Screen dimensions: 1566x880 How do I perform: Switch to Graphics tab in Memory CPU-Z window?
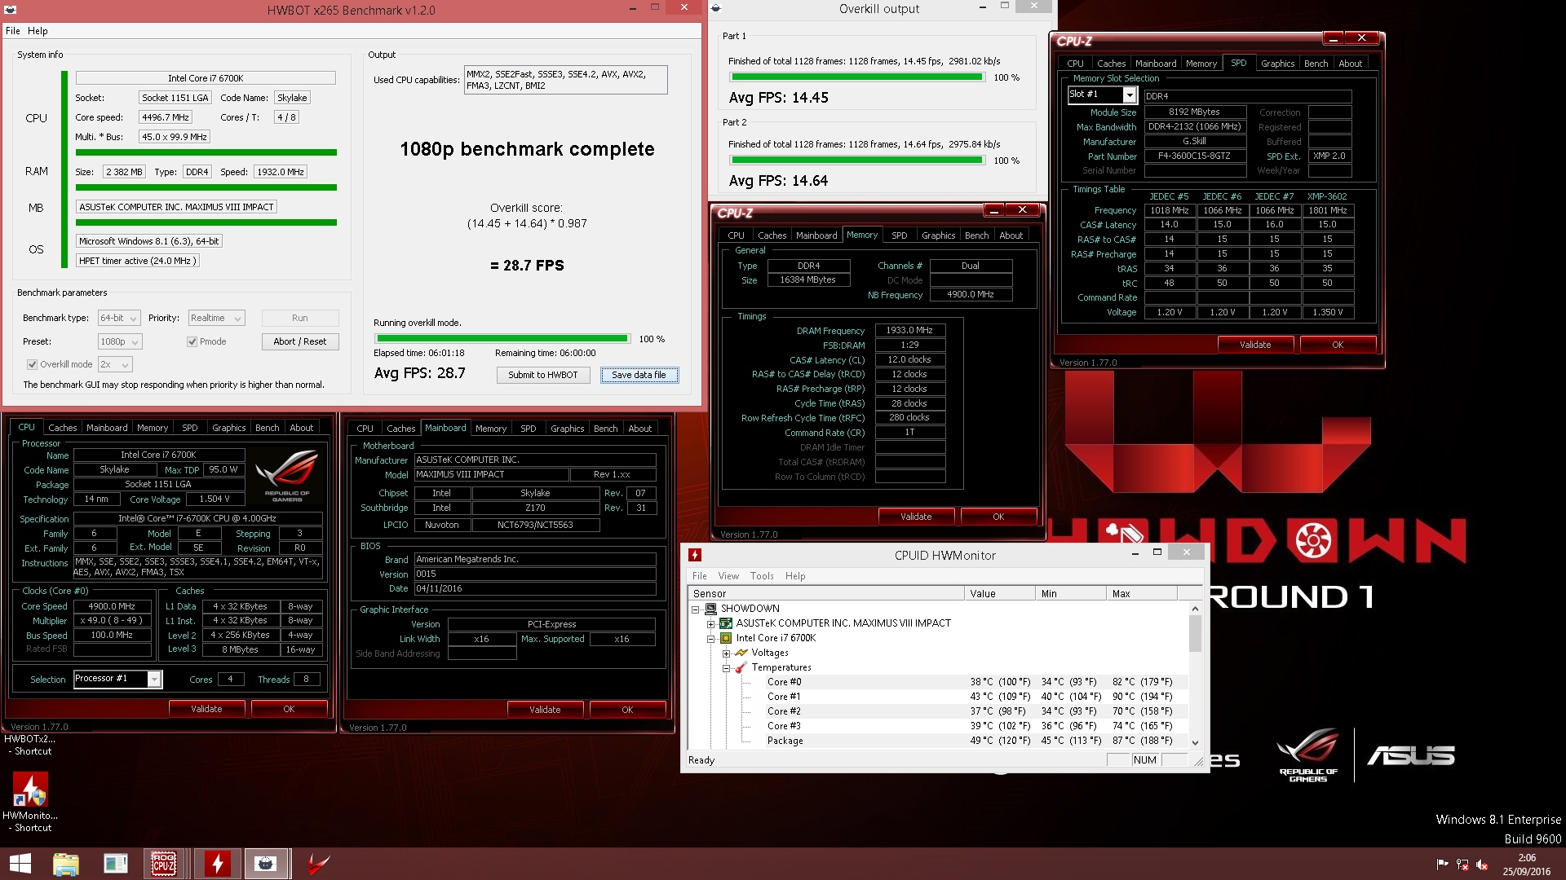point(938,235)
